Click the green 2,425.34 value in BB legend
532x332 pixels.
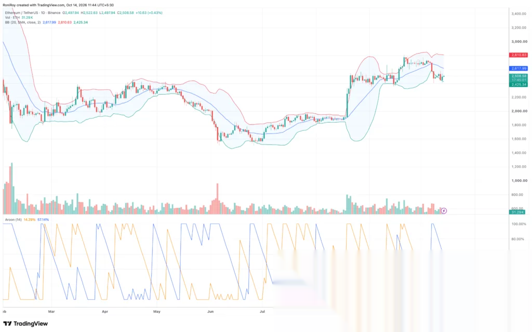click(81, 22)
